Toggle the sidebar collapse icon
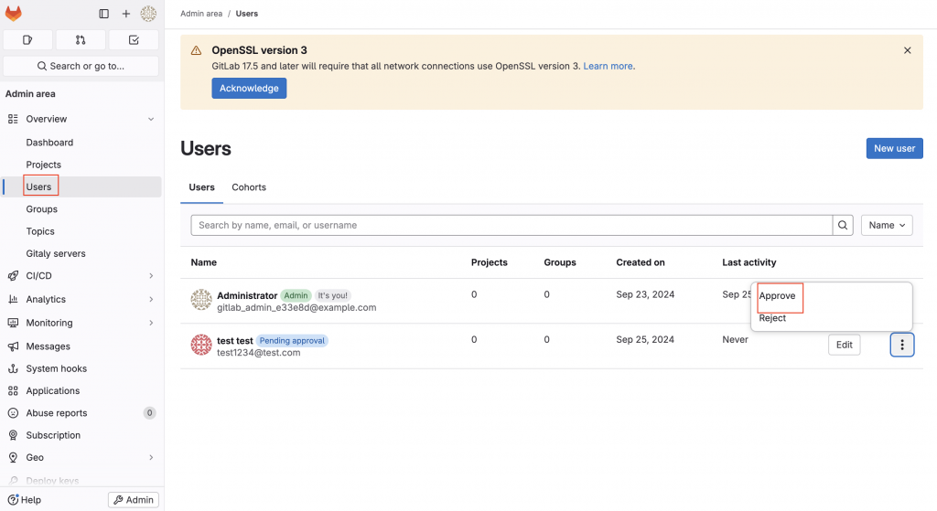The width and height of the screenshot is (937, 511). pyautogui.click(x=103, y=14)
